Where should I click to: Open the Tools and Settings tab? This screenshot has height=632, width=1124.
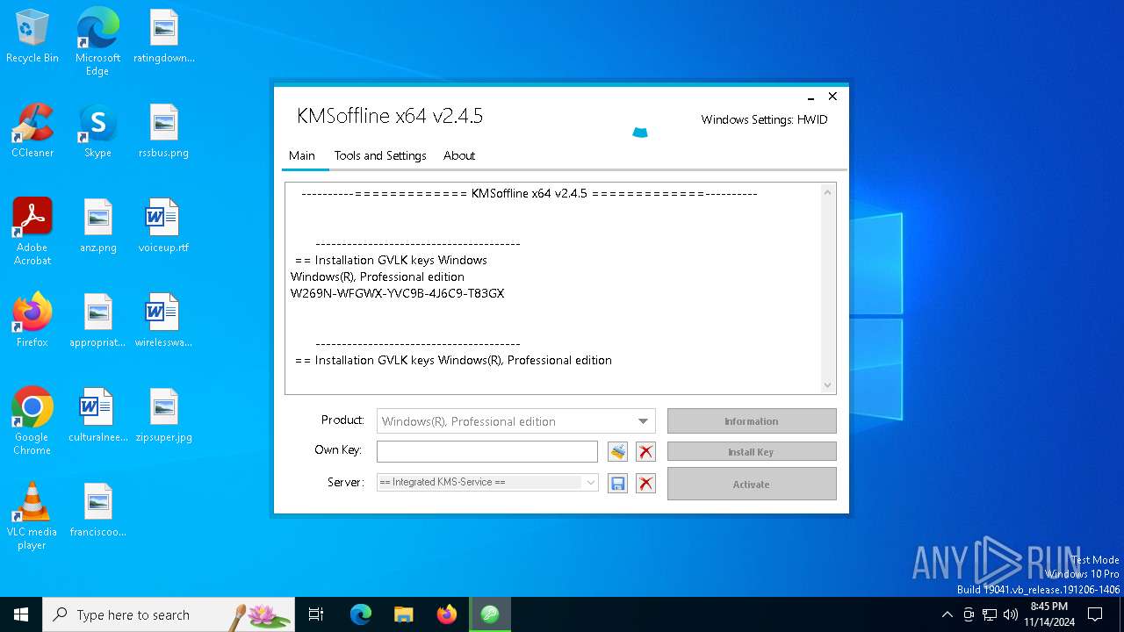coord(380,155)
